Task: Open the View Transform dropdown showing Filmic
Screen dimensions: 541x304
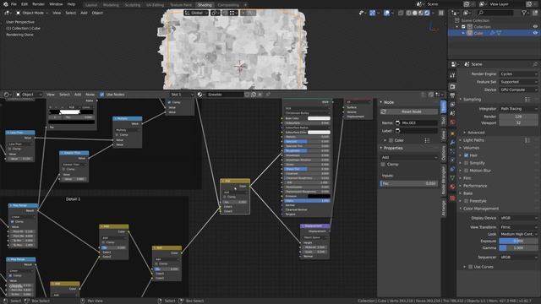Action: pos(518,227)
